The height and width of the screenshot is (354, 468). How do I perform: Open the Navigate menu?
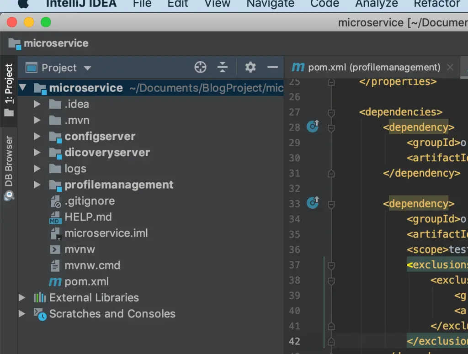coord(271,4)
